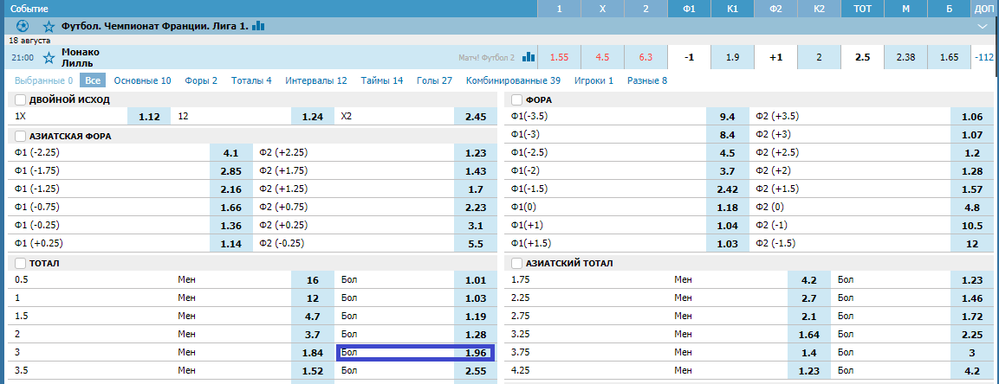Select Ф1 (-0.75) Asian handicap odds 1.66

coord(231,208)
